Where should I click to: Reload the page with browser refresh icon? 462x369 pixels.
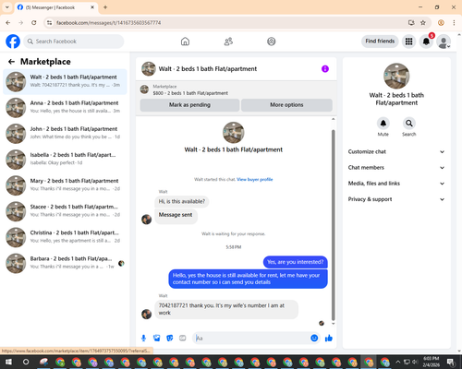pyautogui.click(x=34, y=23)
